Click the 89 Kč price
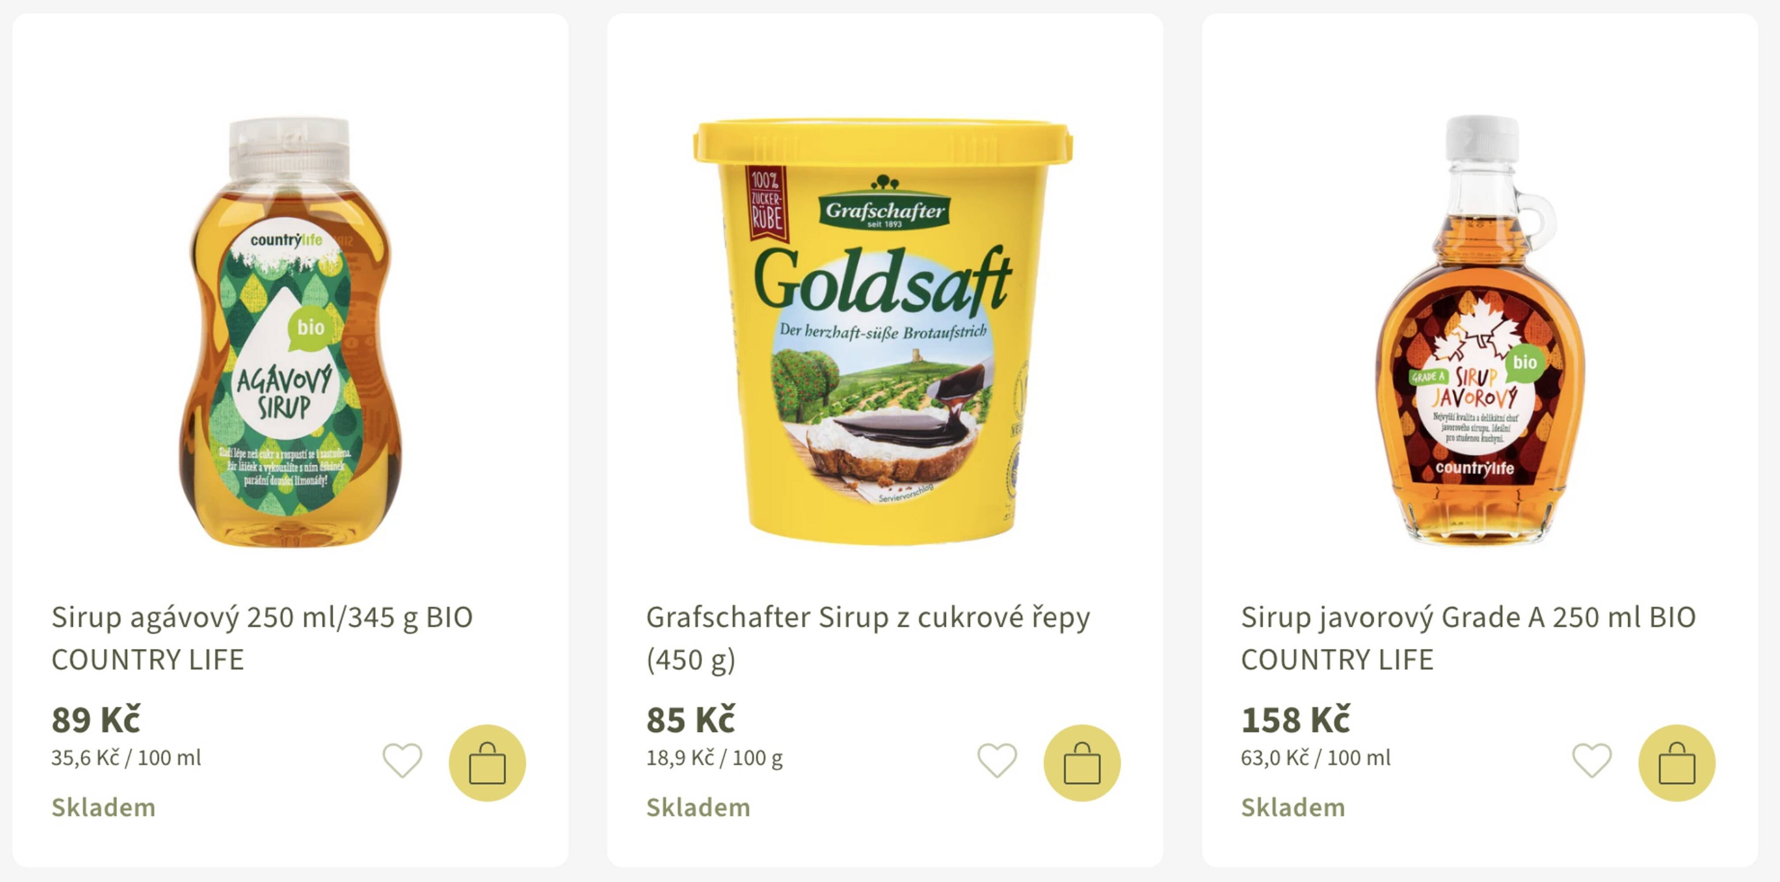The height and width of the screenshot is (882, 1780). click(x=96, y=720)
